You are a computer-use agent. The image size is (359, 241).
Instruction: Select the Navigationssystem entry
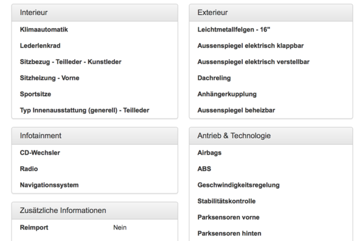[x=49, y=185]
